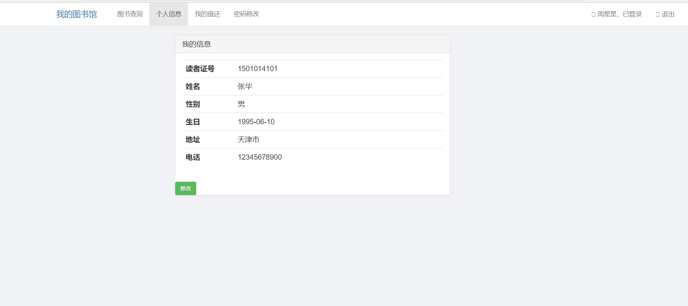Click the 生日 label
Image resolution: width=688 pixels, height=306 pixels.
[193, 122]
